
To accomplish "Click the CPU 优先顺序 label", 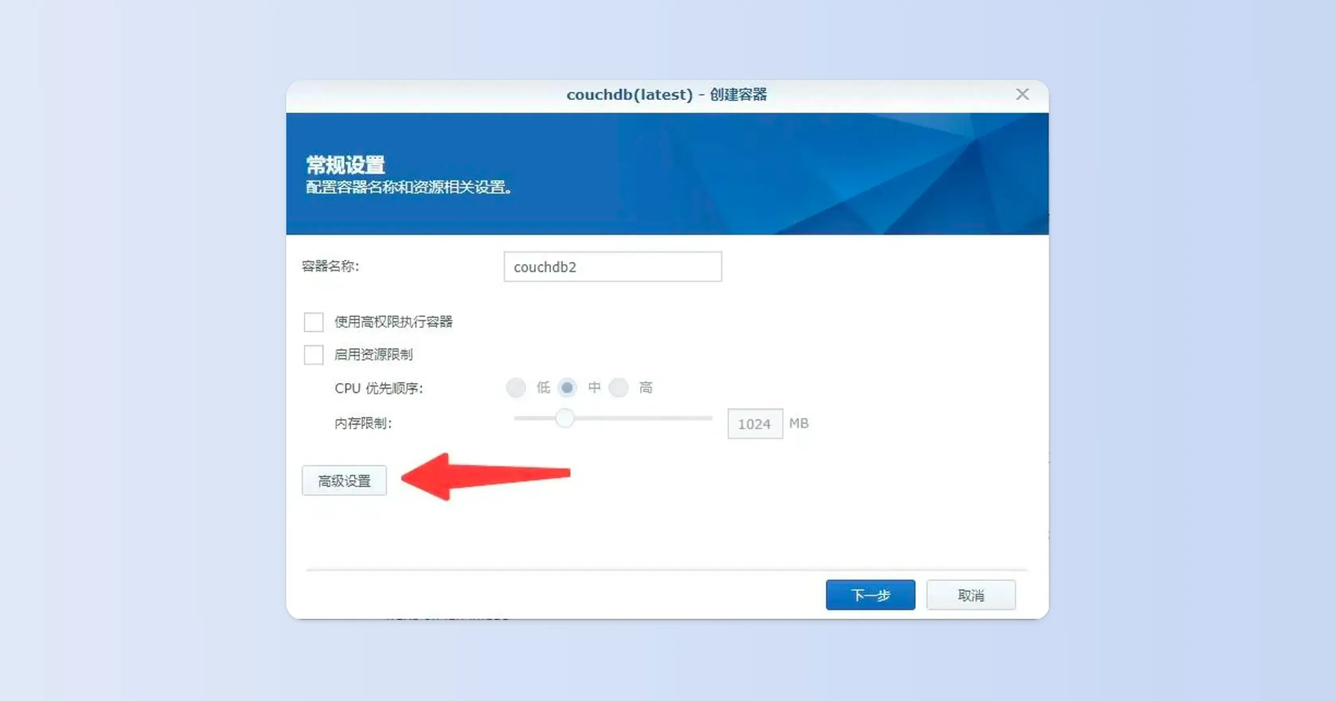I will (x=379, y=388).
